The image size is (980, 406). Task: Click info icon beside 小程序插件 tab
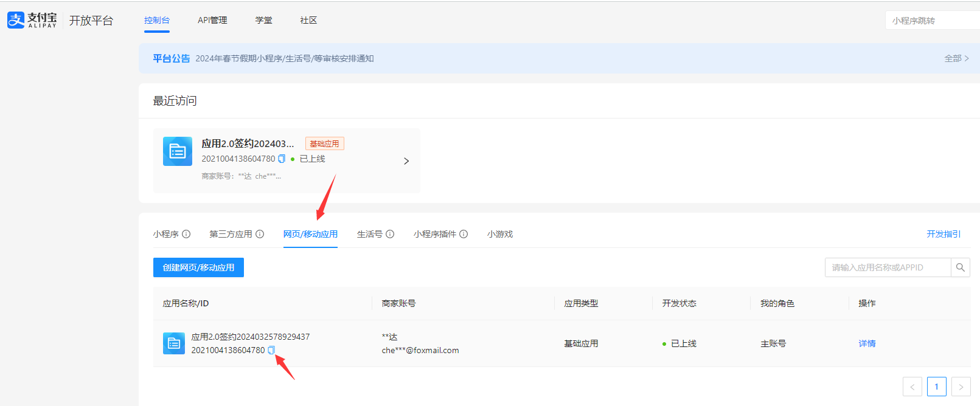[x=464, y=234]
